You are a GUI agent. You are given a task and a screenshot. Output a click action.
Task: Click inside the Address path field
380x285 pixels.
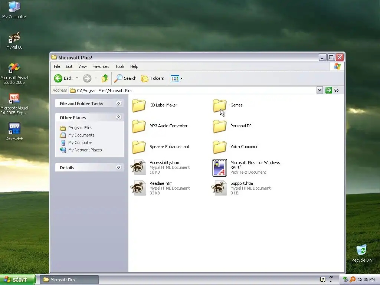193,91
